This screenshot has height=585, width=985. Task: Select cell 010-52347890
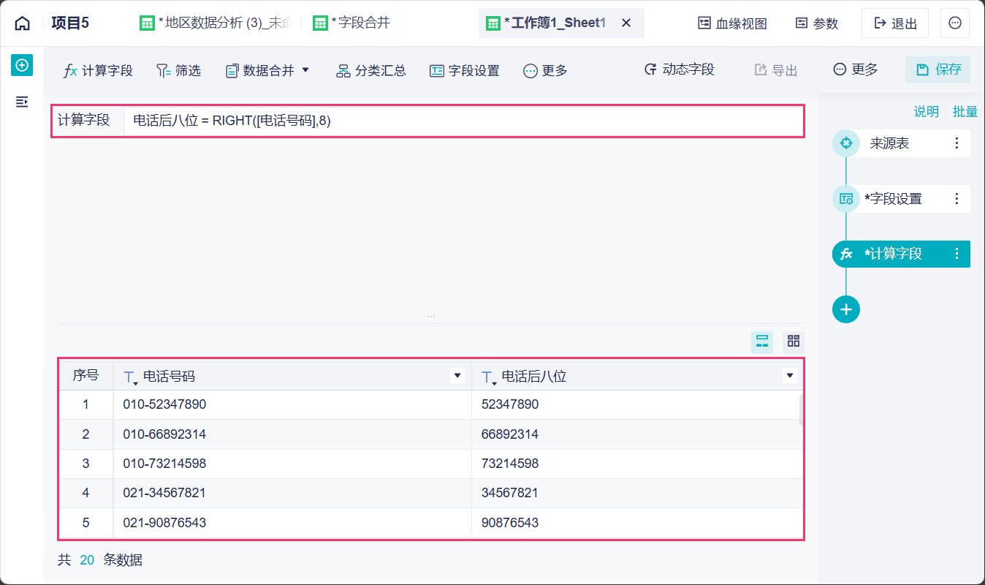tap(292, 404)
